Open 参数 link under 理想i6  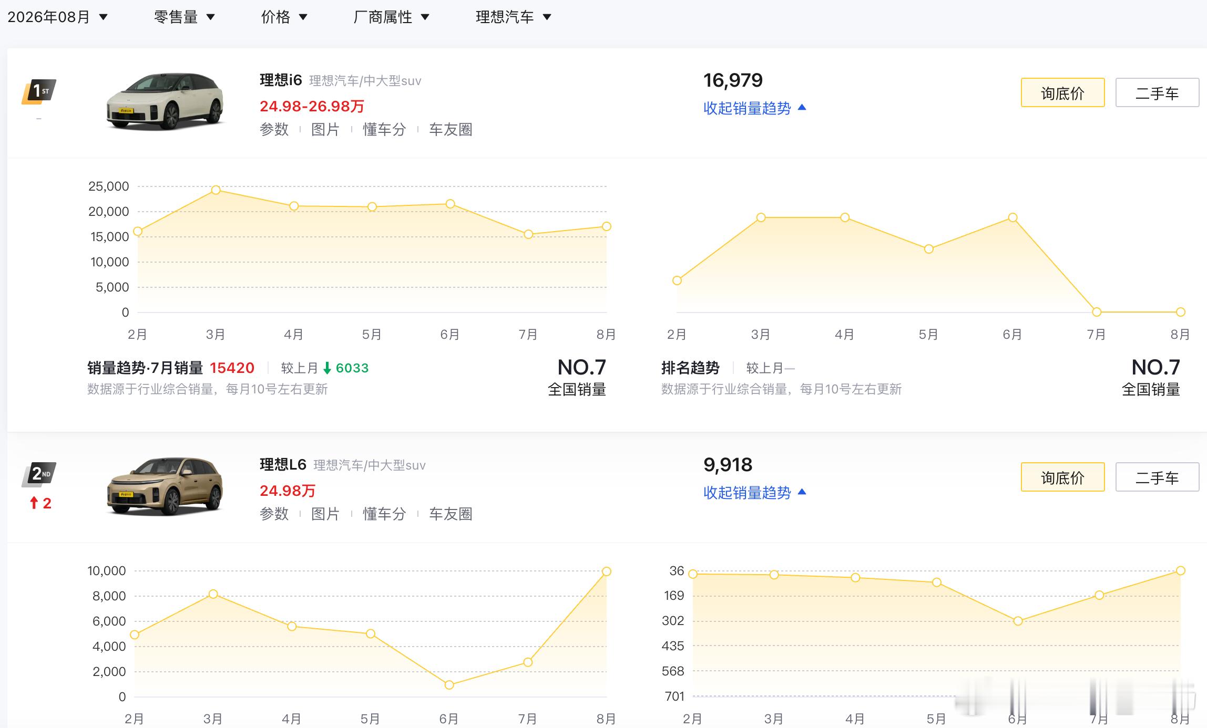[x=274, y=129]
